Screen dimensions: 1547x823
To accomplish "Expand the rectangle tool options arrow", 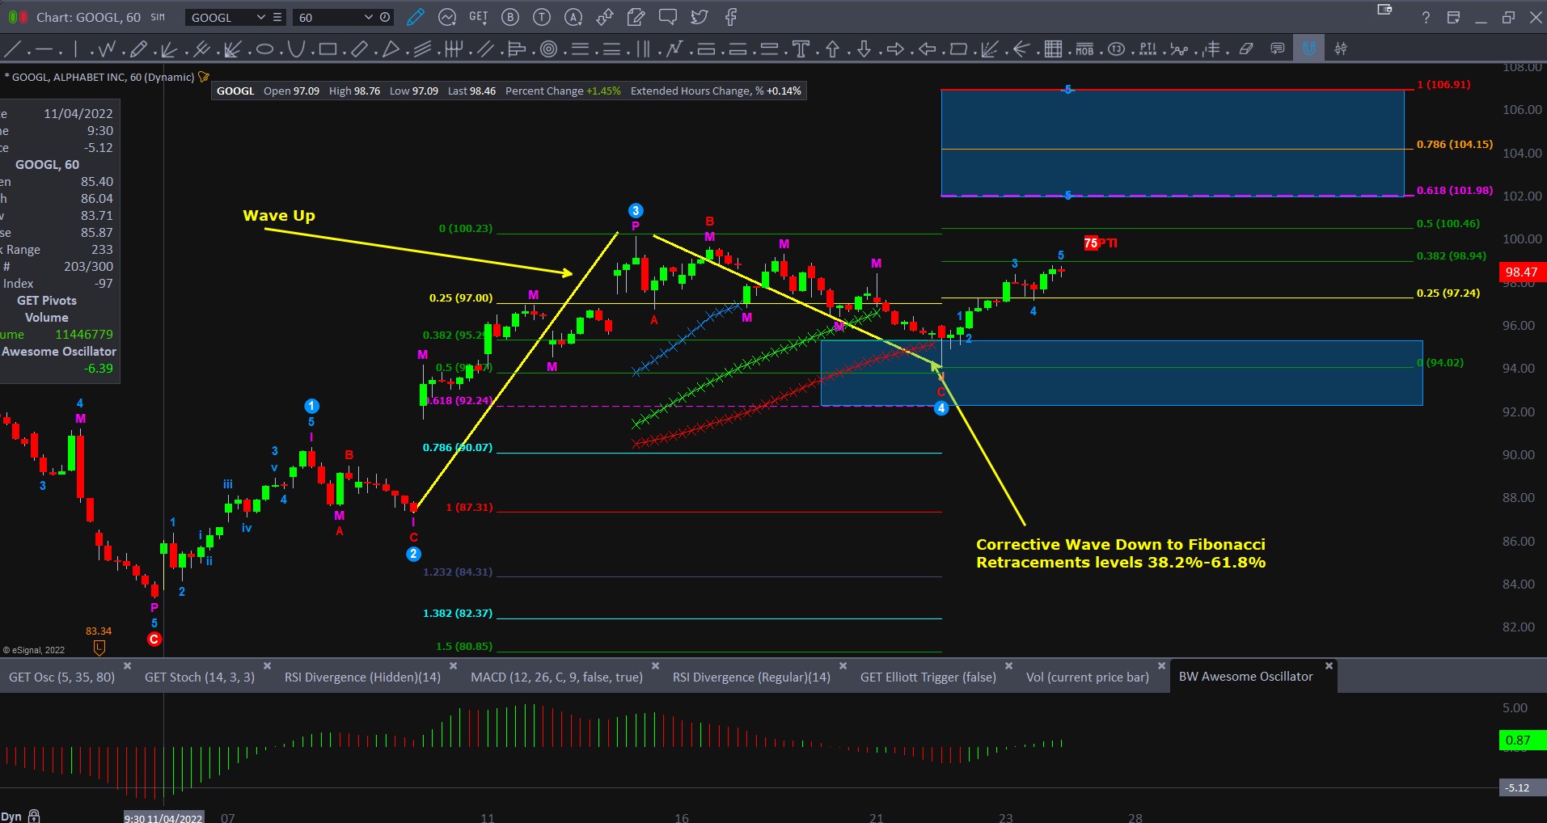I will click(344, 53).
